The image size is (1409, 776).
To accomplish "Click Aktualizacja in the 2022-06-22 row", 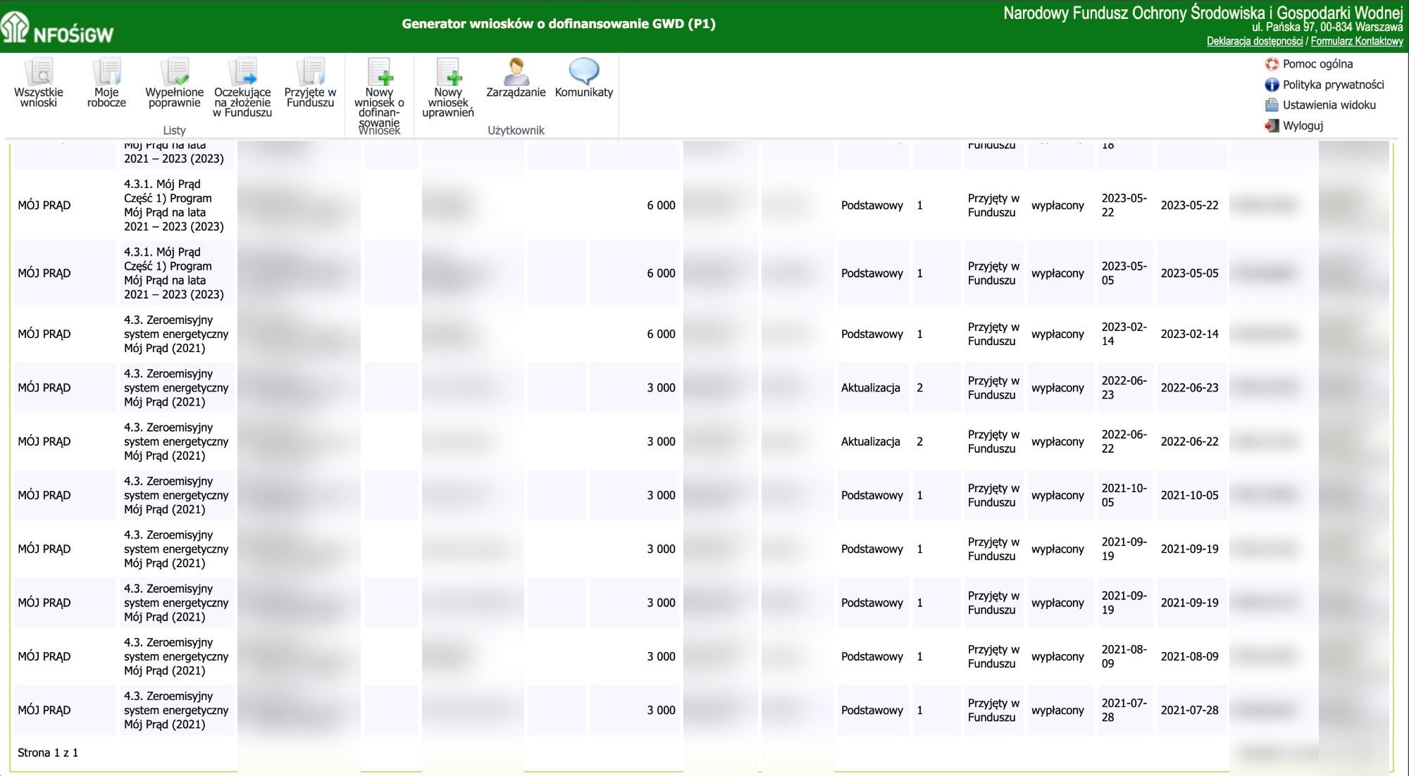I will point(870,442).
